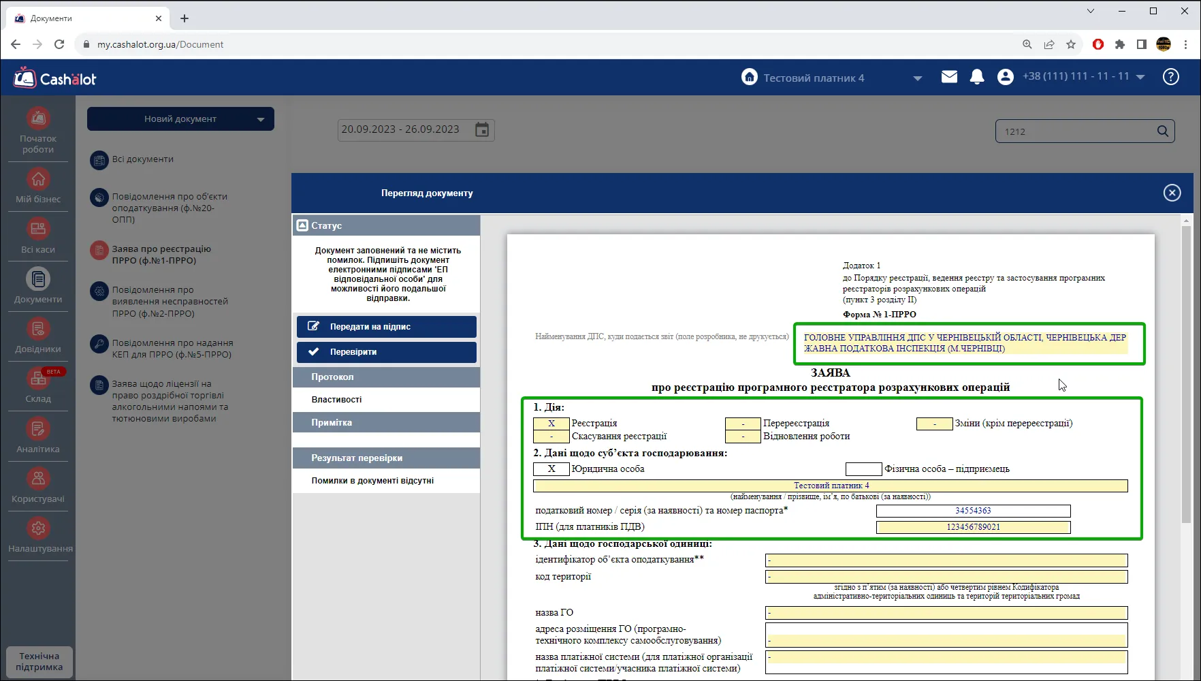Toggle the Реєстрація checkbox marked X
Viewport: 1201px width, 681px height.
click(x=551, y=424)
